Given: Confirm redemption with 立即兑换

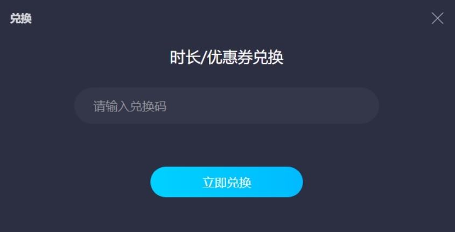Looking at the screenshot, I should pos(227,182).
